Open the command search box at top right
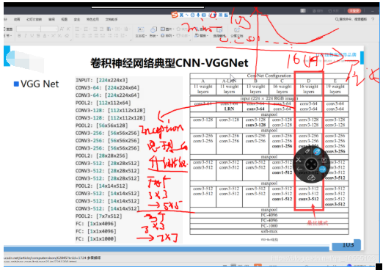This screenshot has width=383, height=270. point(351,19)
